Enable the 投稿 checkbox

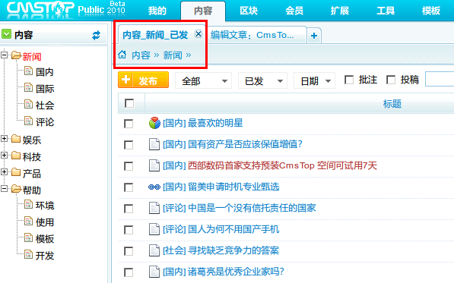[x=391, y=80]
